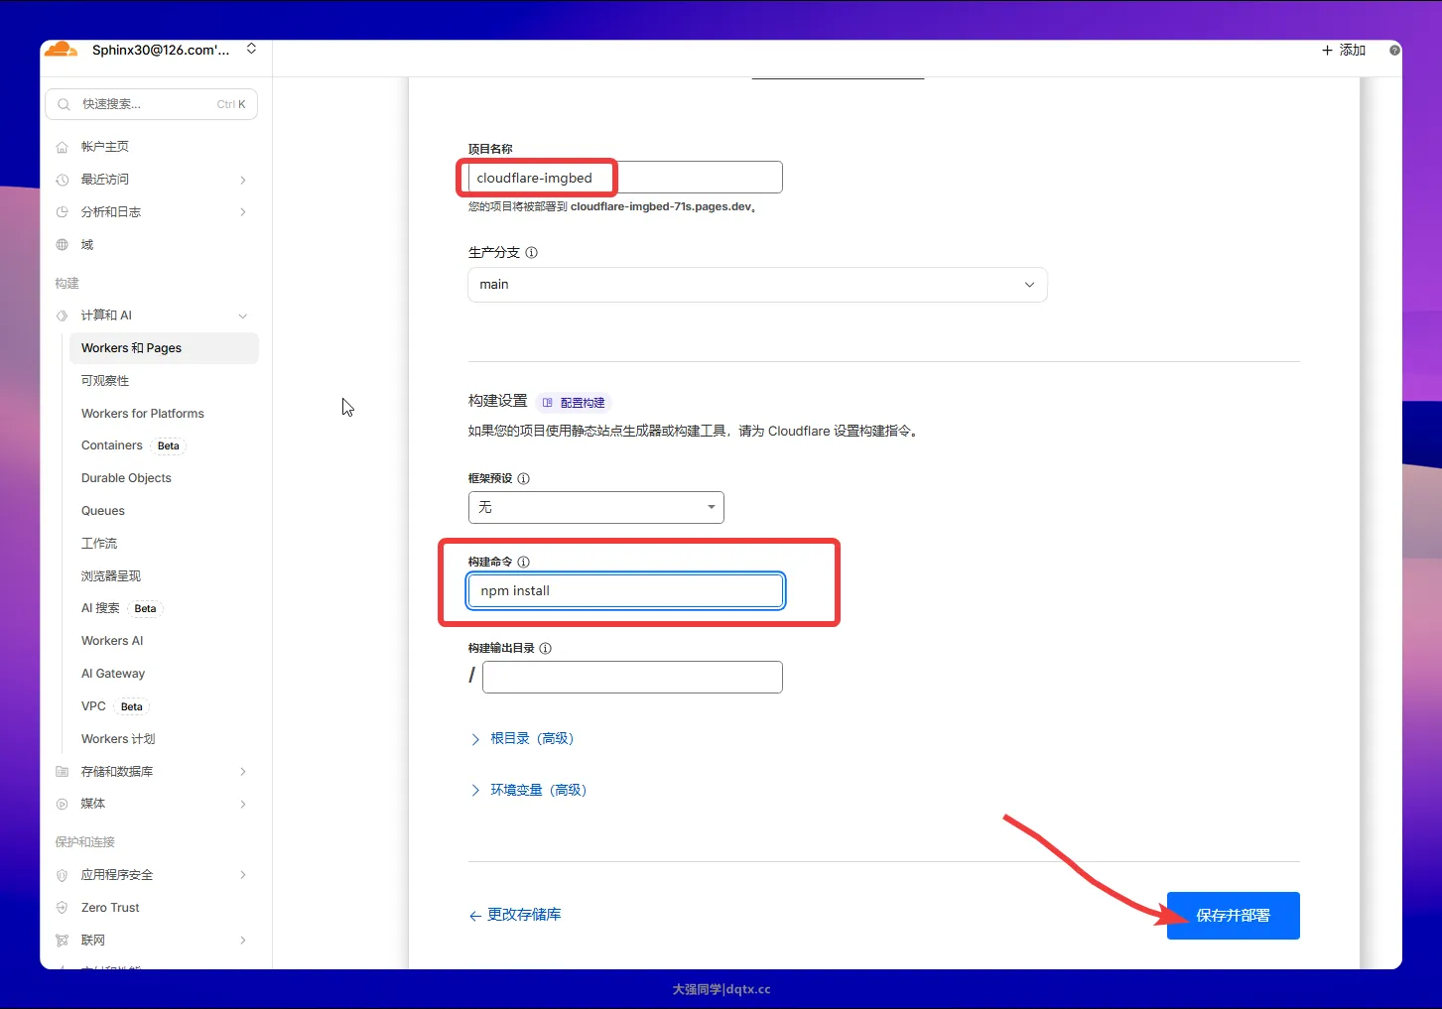Image resolution: width=1442 pixels, height=1009 pixels.
Task: Open the 框架预设 dropdown set to 无
Action: click(596, 507)
